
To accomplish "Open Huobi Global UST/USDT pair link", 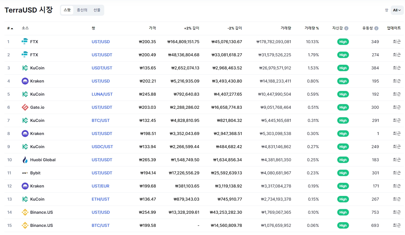I will pos(102,160).
